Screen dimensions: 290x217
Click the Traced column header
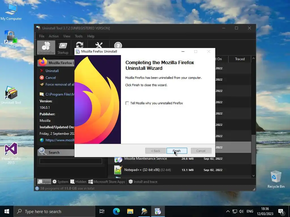pyautogui.click(x=240, y=59)
